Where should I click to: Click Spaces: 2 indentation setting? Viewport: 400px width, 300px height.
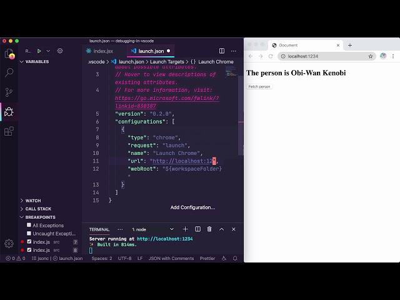[x=102, y=258]
